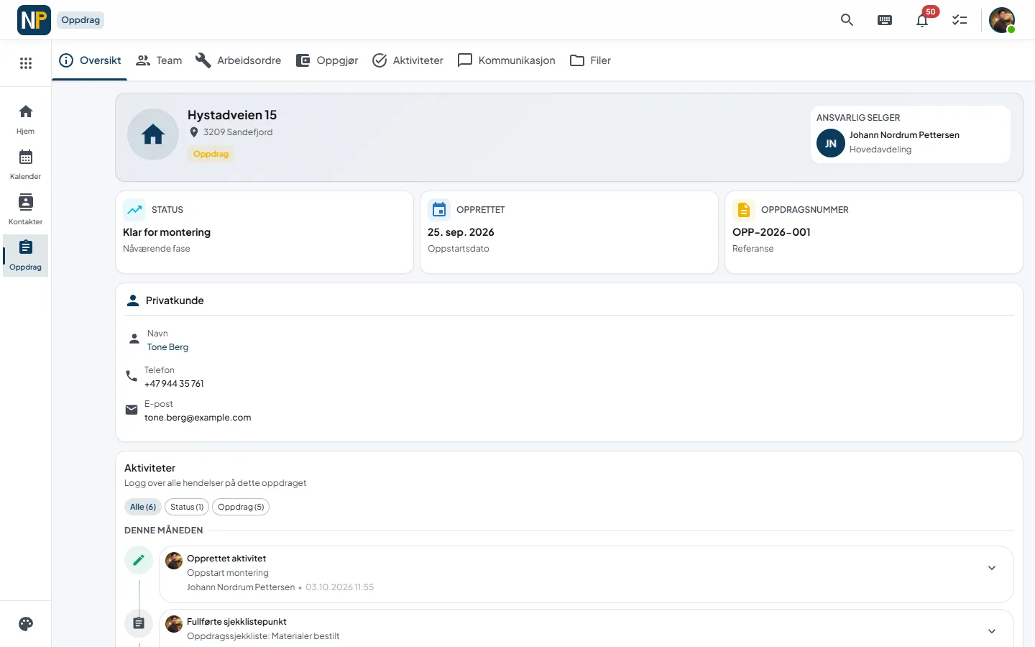The image size is (1035, 647).
Task: Click the keyboard shortcuts icon
Action: tap(885, 20)
